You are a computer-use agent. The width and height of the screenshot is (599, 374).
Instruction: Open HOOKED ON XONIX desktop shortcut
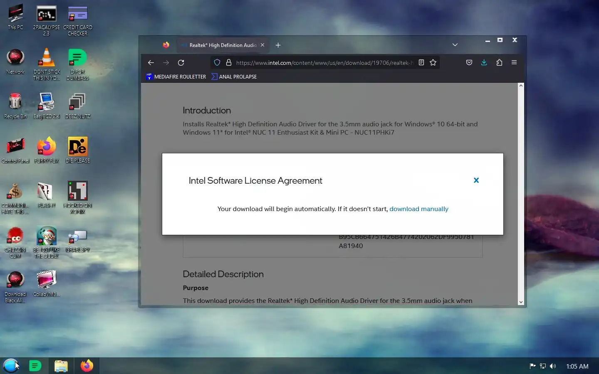pyautogui.click(x=78, y=198)
